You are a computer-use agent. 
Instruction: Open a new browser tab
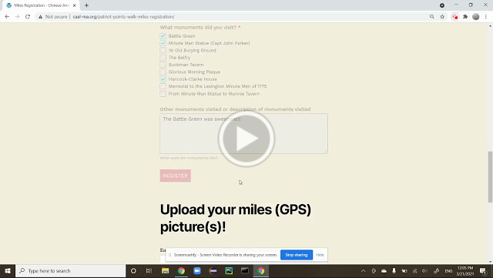pos(86,5)
